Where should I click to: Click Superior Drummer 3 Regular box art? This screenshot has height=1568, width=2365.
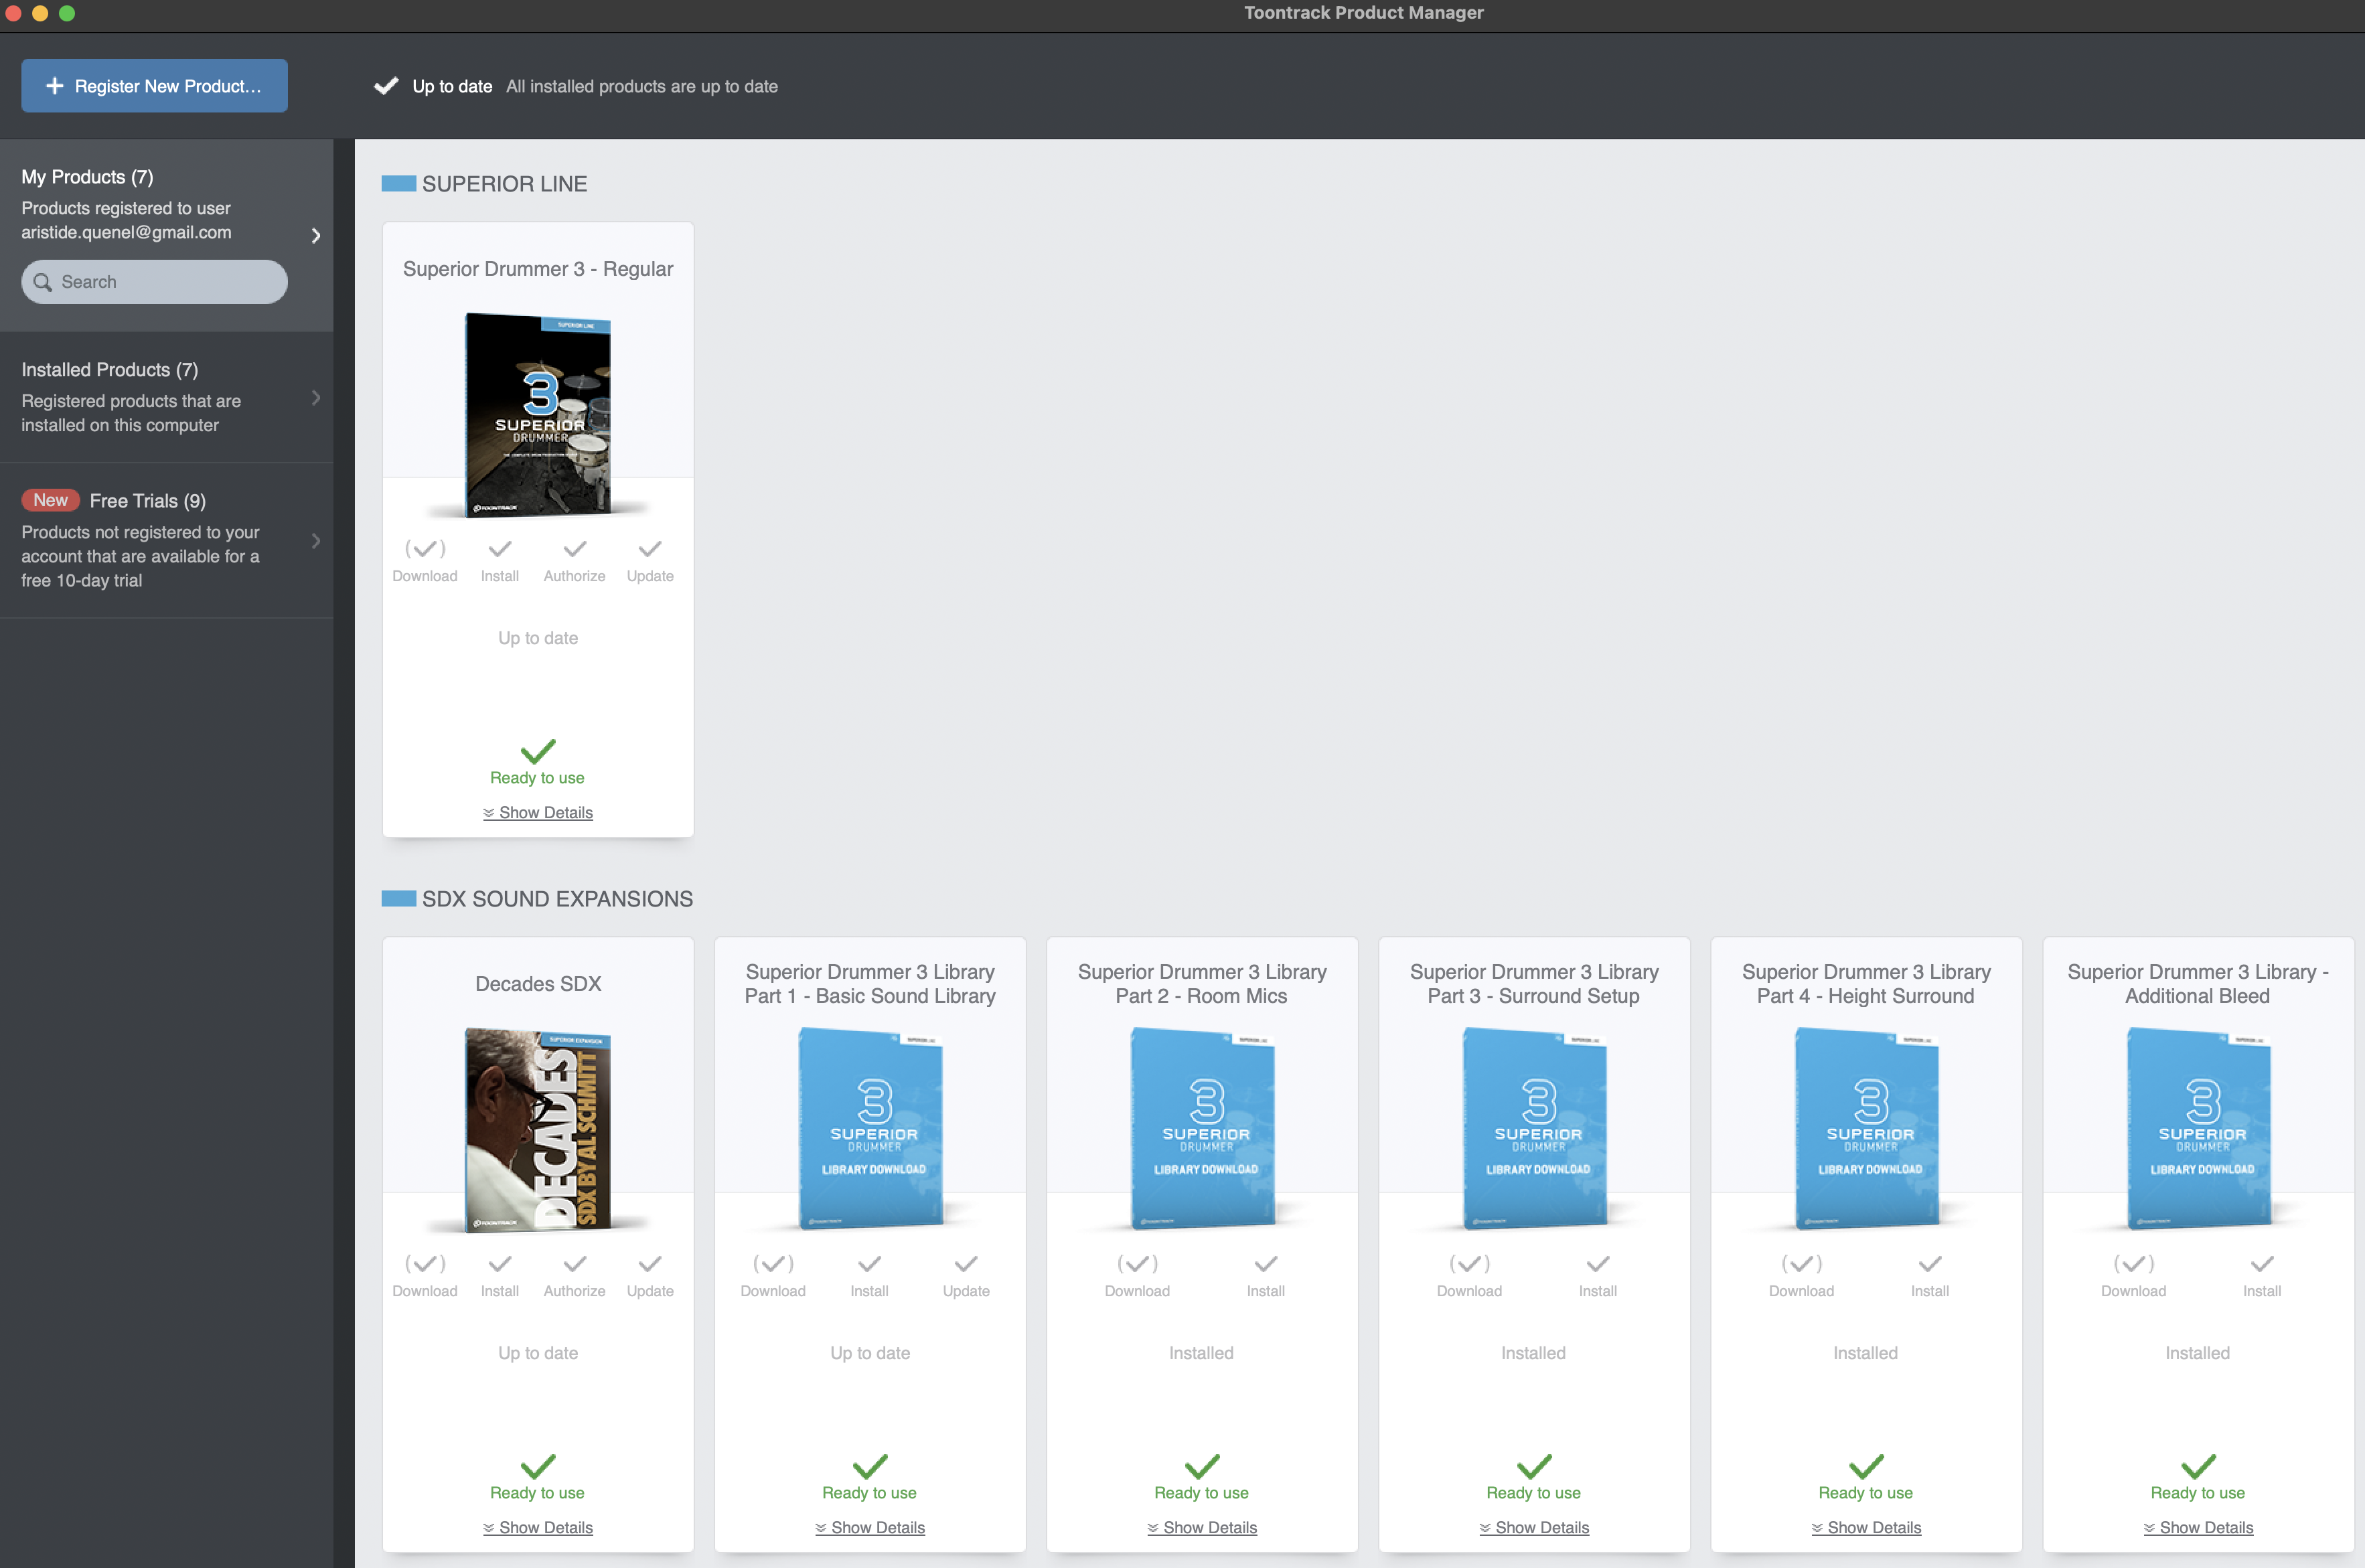click(x=538, y=415)
